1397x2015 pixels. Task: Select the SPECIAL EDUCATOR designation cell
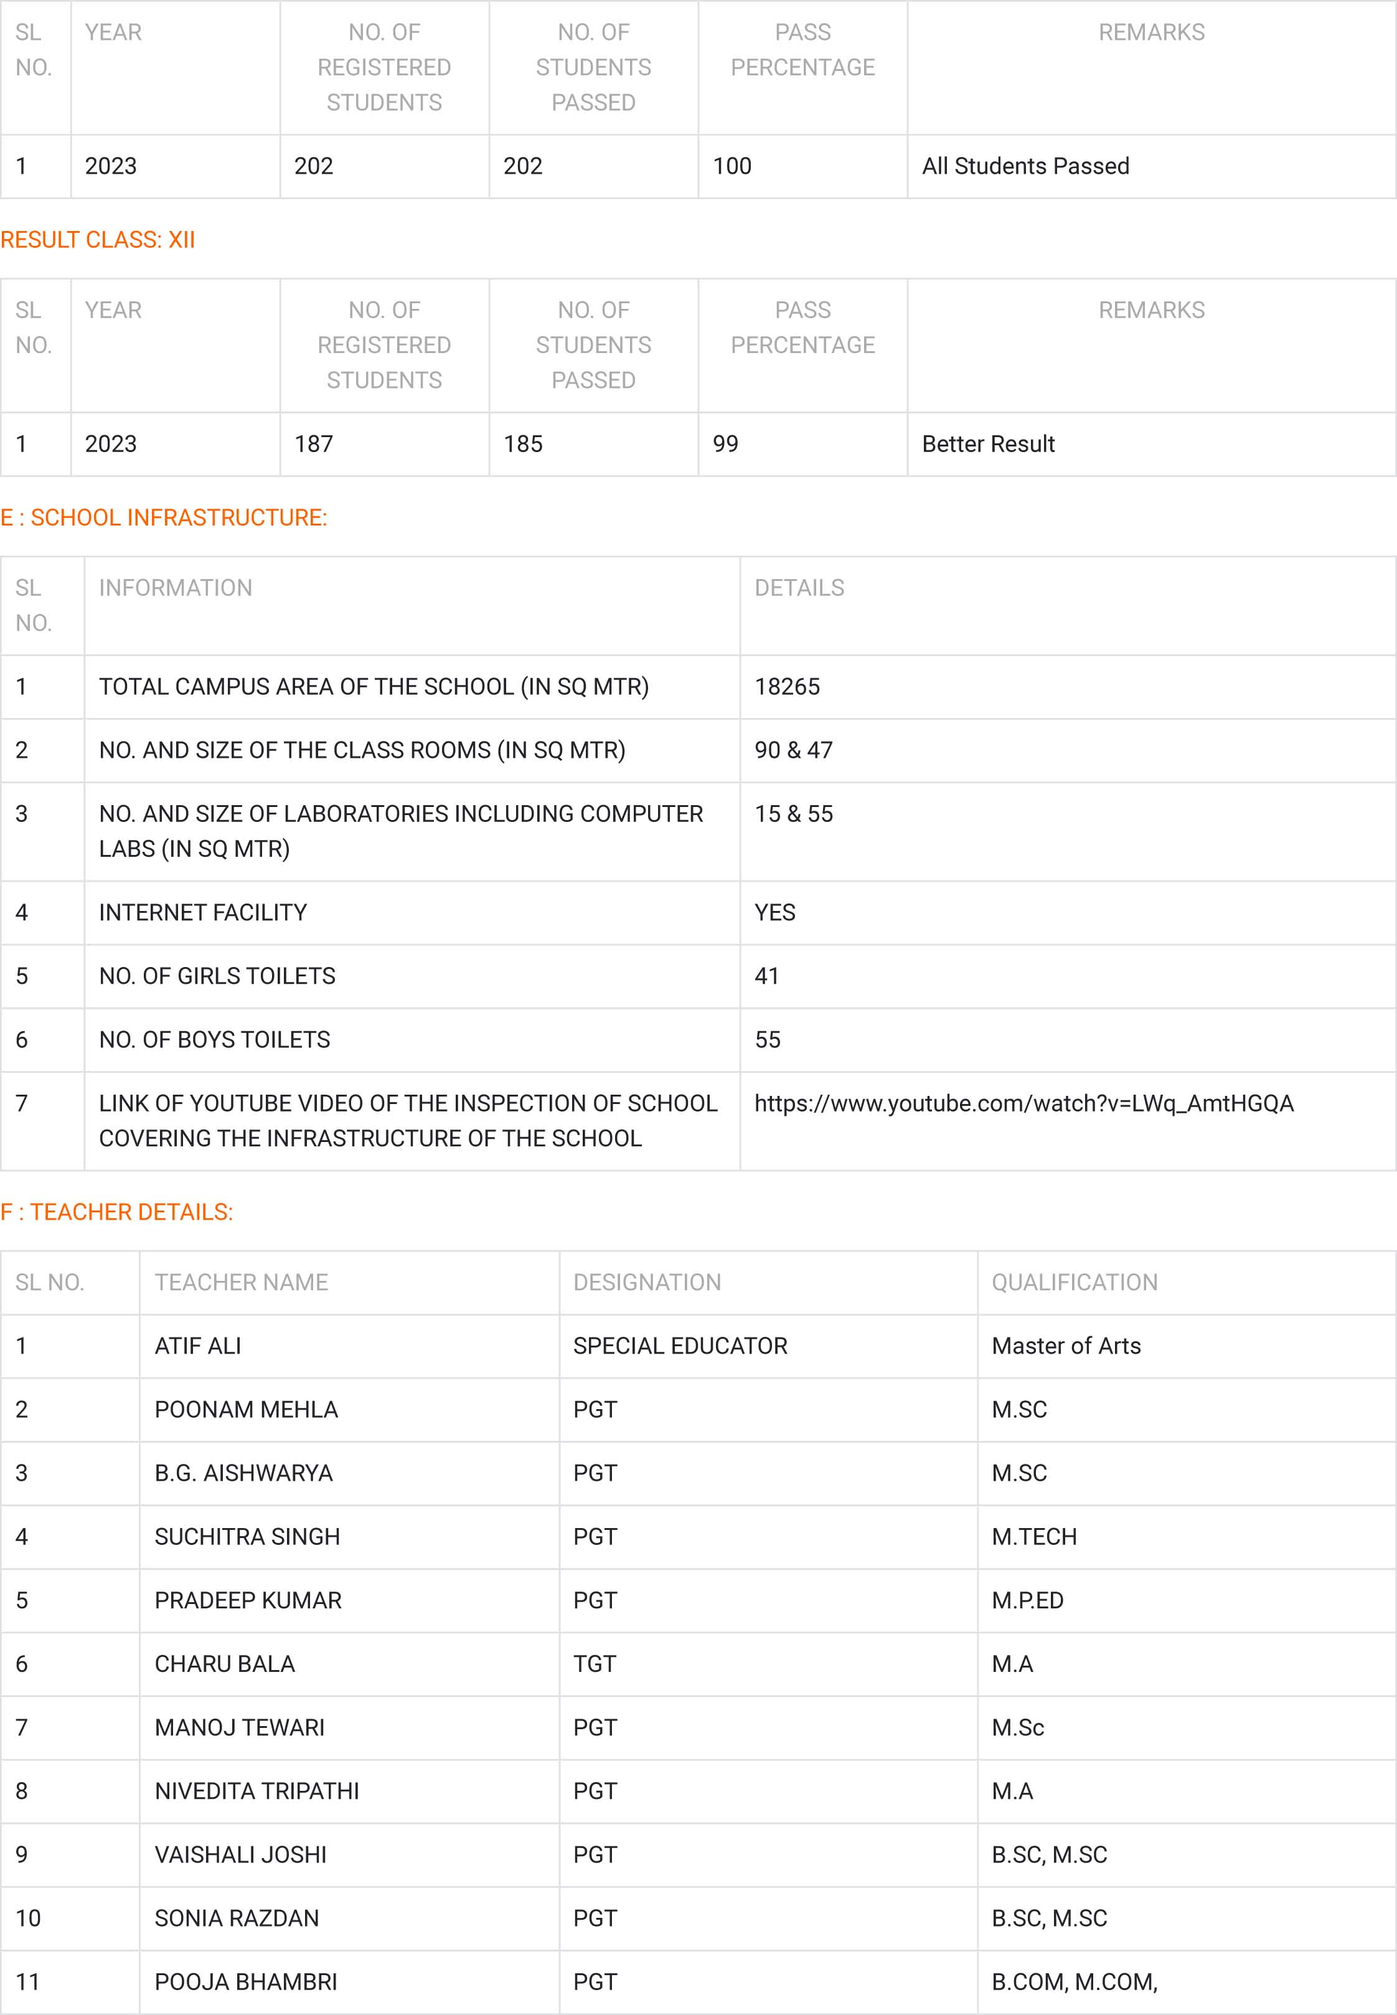(680, 1346)
